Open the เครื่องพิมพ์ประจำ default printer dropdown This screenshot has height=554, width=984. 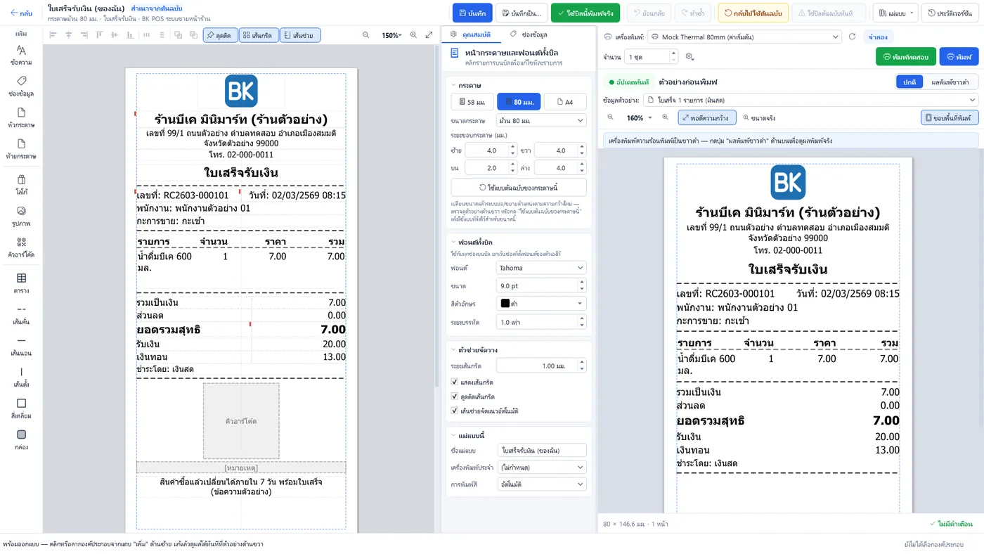(x=541, y=467)
